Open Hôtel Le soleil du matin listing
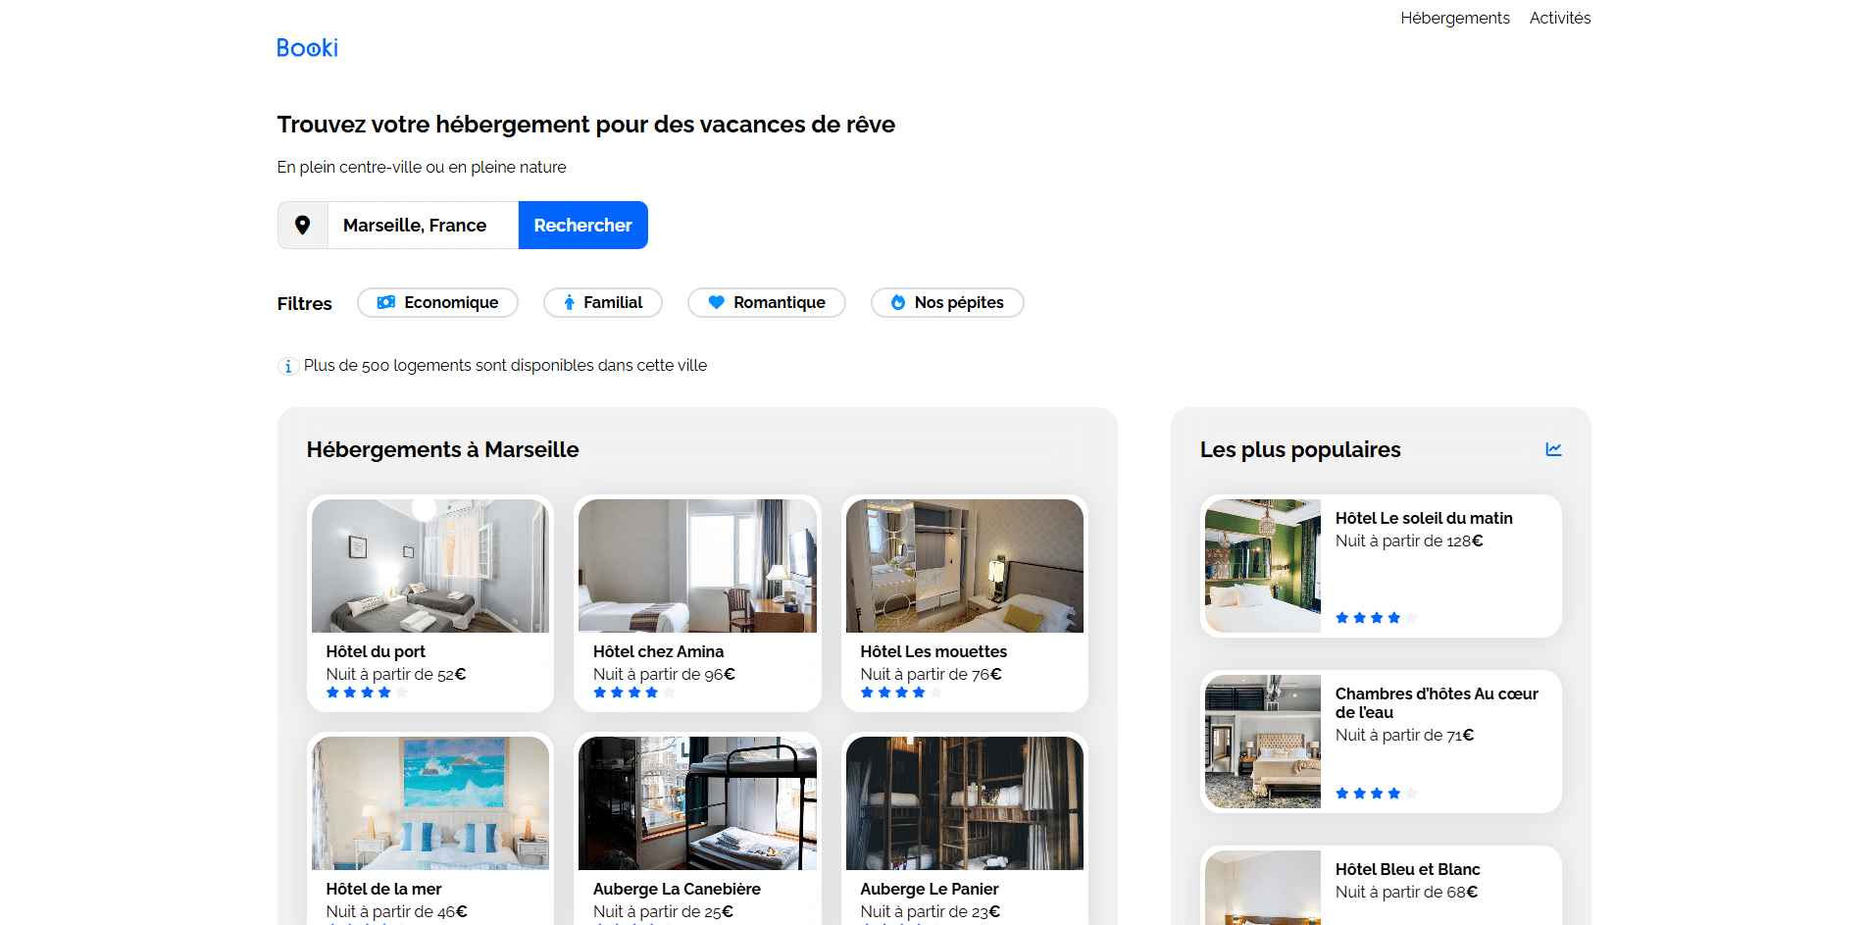Viewport: 1867px width, 925px height. [1423, 518]
